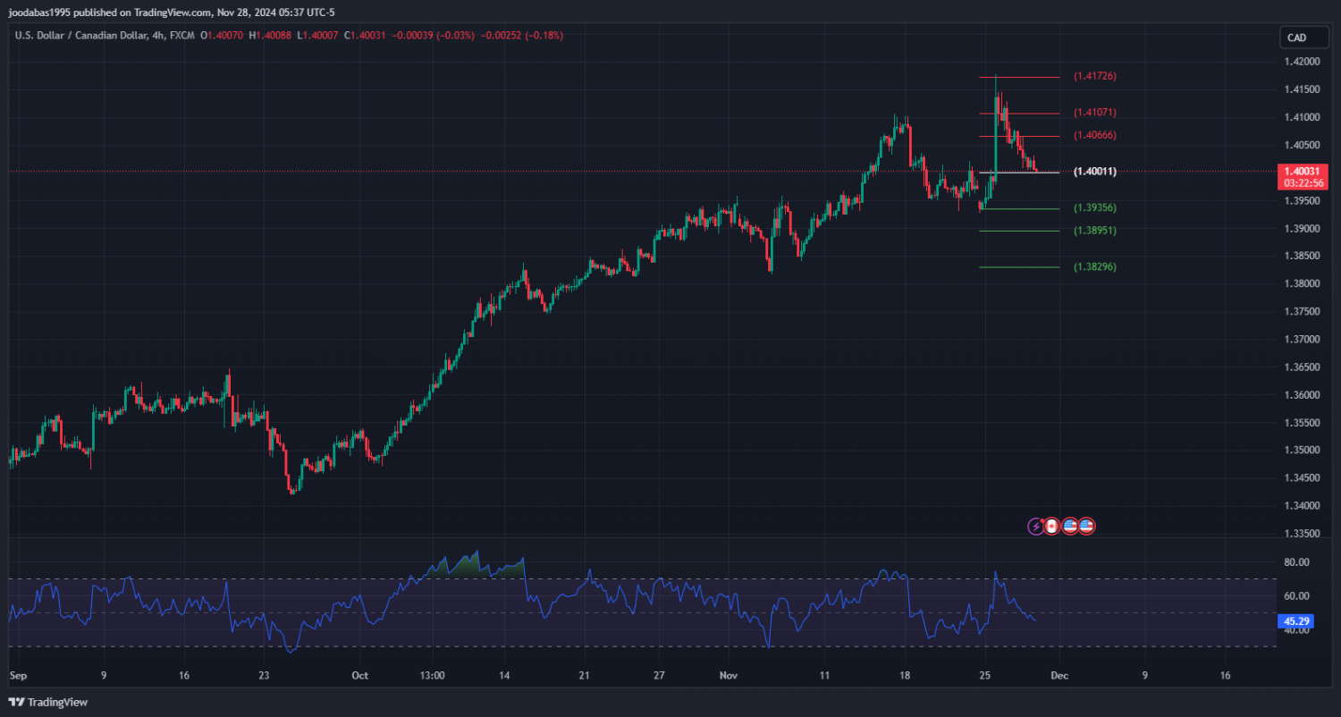Click the 1.38000 price axis label

tap(1303, 284)
